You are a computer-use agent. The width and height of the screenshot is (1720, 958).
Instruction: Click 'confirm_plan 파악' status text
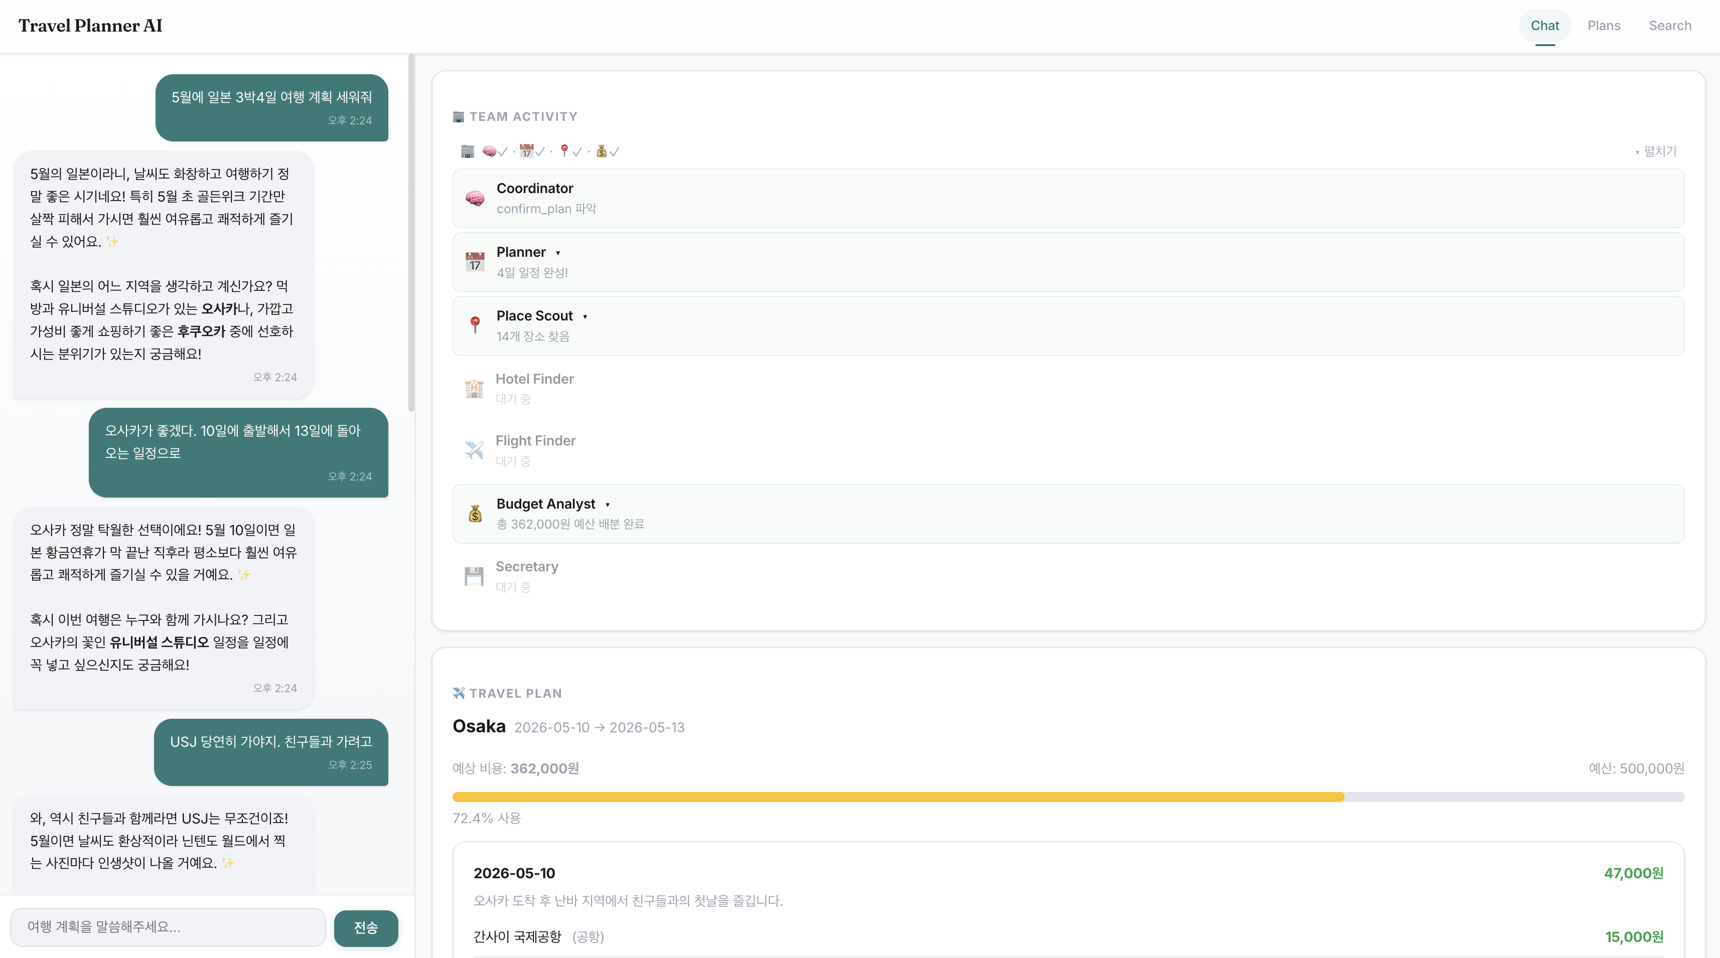[x=546, y=209]
